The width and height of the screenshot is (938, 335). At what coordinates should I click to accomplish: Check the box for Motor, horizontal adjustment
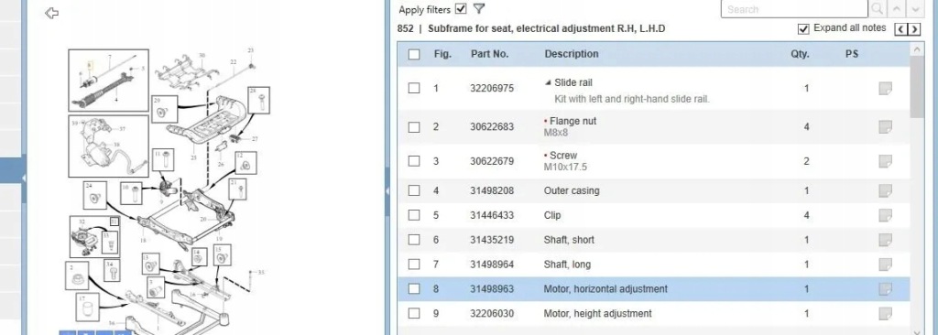coord(414,289)
